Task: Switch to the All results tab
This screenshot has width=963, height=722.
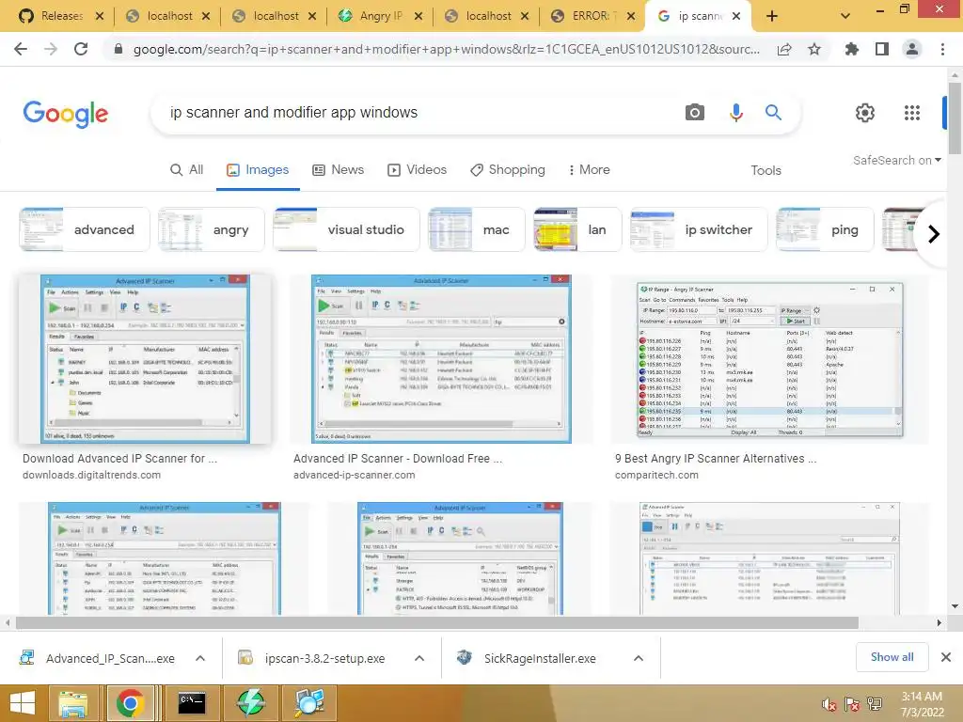Action: (x=187, y=170)
